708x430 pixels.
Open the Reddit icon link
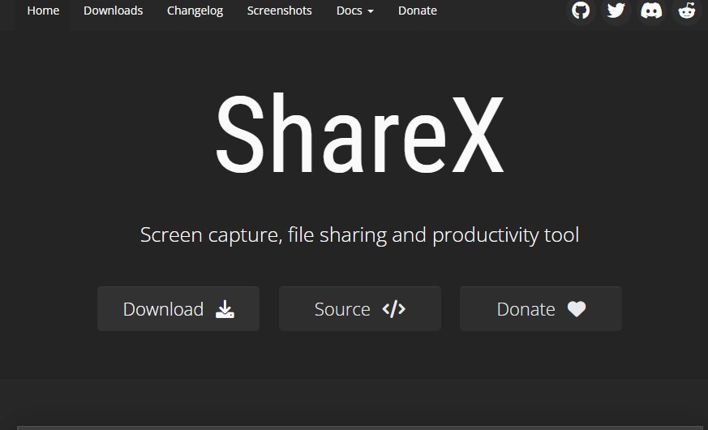click(687, 11)
